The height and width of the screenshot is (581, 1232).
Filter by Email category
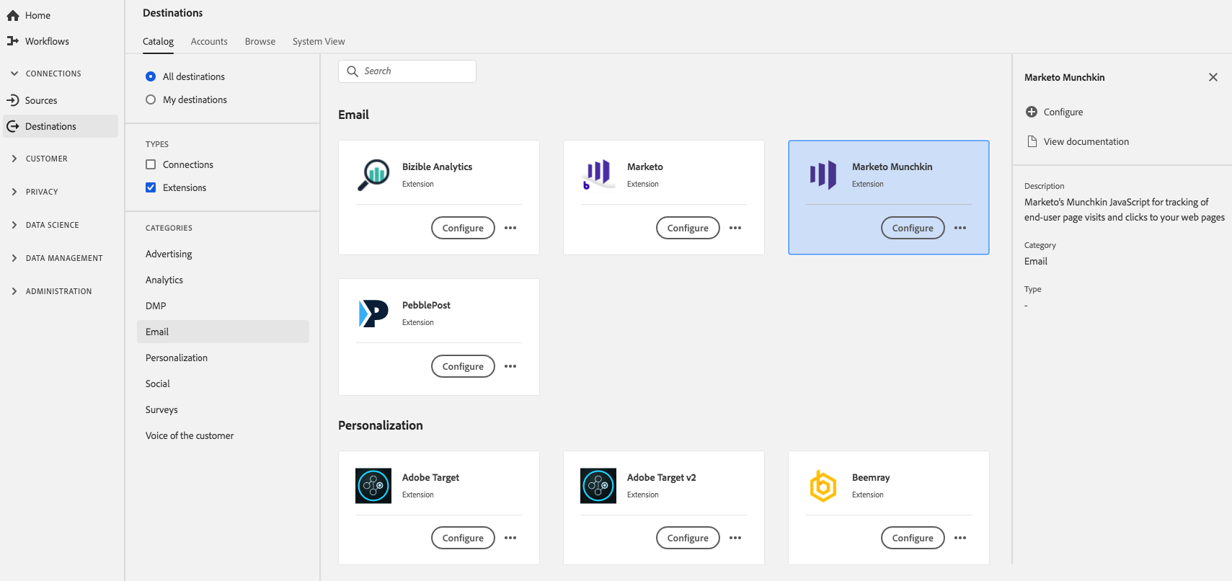tap(223, 332)
